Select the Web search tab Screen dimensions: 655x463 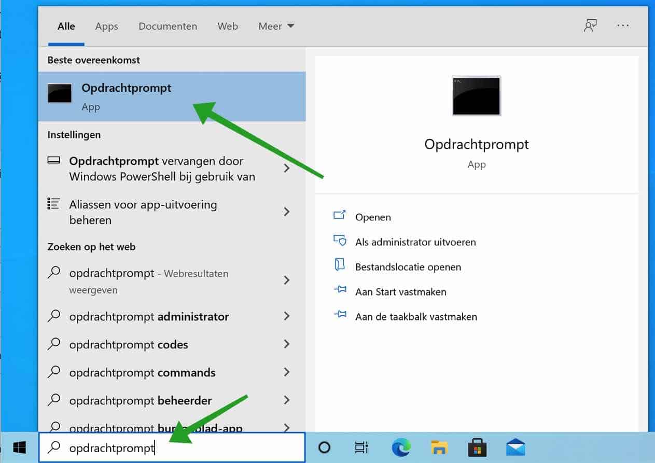coord(227,26)
